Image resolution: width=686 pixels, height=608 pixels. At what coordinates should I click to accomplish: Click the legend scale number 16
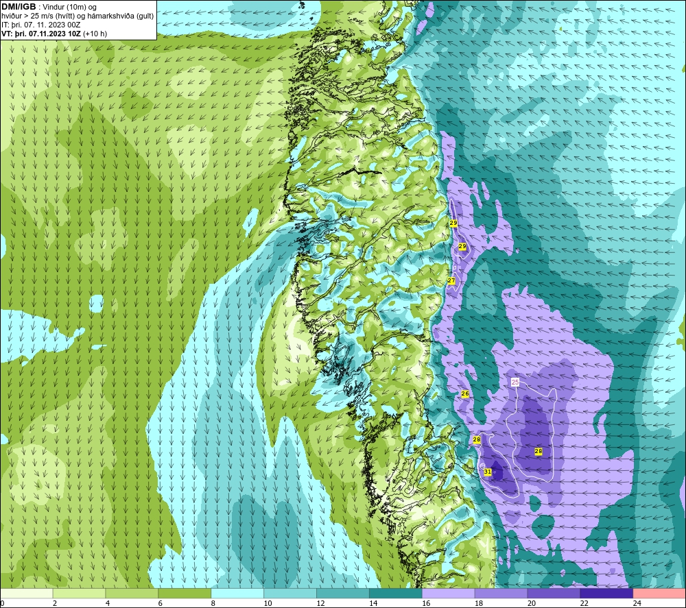[x=426, y=603]
